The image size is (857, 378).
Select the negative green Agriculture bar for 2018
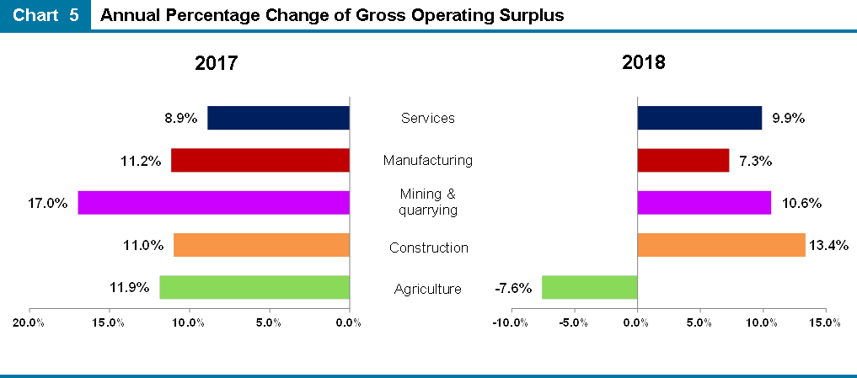click(588, 287)
